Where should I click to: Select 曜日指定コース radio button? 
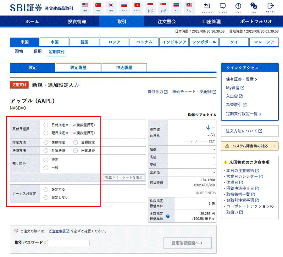46,133
